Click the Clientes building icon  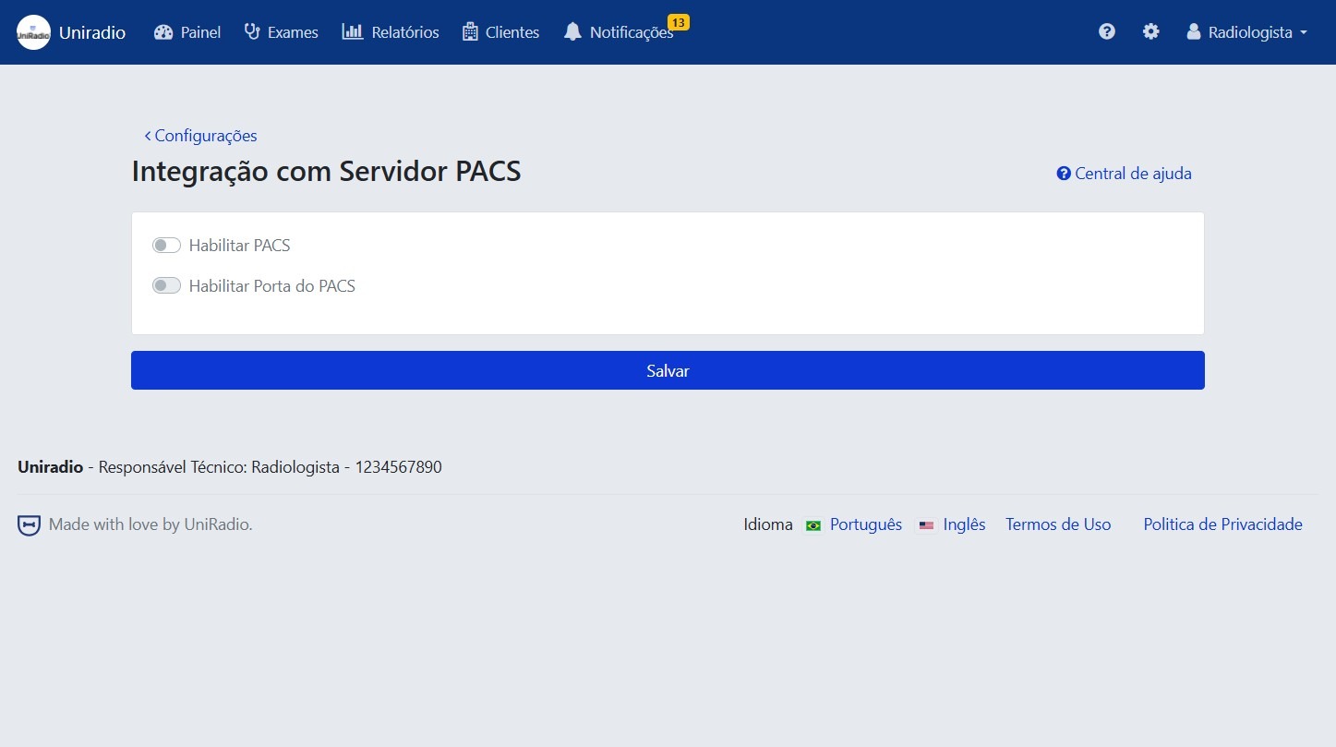470,31
